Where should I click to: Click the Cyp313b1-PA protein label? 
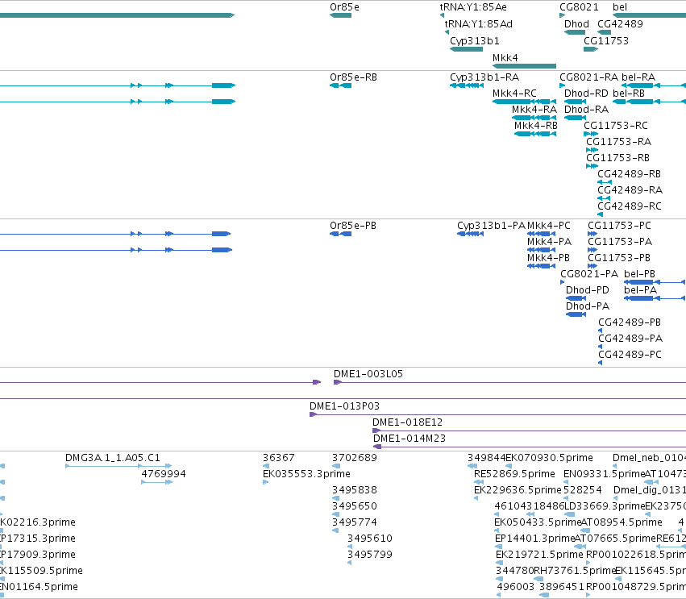(x=491, y=227)
